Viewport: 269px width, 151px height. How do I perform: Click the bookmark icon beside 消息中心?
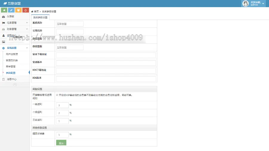[3, 79]
